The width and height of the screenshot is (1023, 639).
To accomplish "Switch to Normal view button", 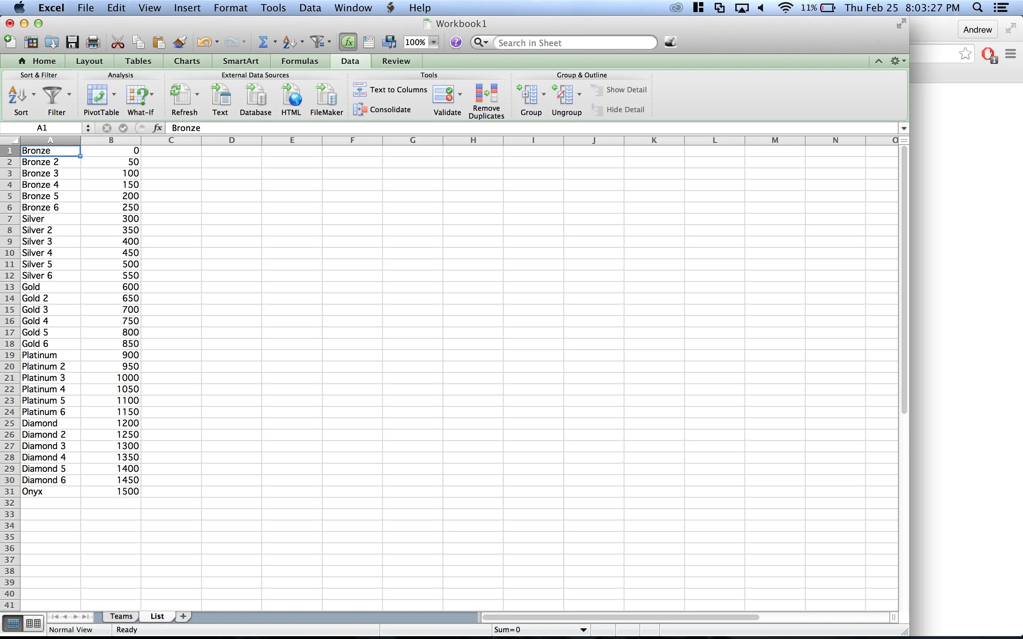I will click(13, 623).
